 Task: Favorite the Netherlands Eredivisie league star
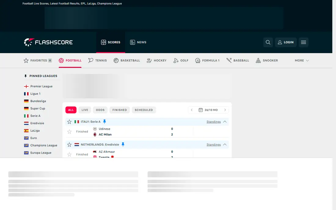coord(69,145)
